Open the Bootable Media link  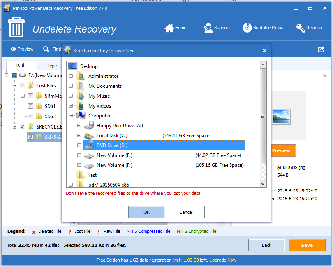[x=268, y=28]
